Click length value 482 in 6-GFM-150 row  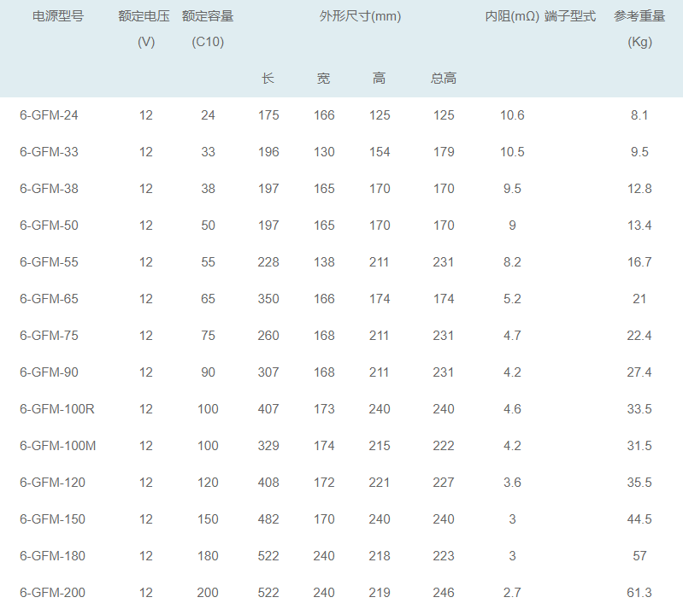268,519
